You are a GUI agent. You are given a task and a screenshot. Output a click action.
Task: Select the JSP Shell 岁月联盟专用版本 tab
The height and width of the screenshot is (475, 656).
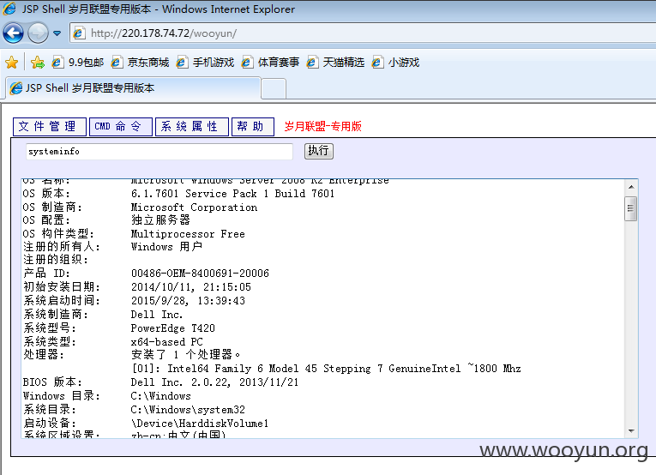[x=133, y=87]
